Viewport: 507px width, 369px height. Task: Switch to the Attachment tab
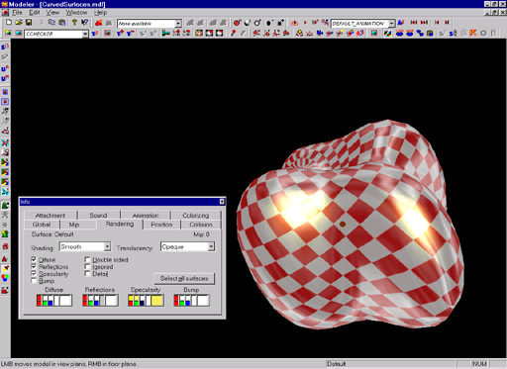[x=51, y=216]
